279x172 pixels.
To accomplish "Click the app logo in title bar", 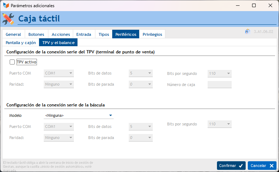I will pos(6,6).
